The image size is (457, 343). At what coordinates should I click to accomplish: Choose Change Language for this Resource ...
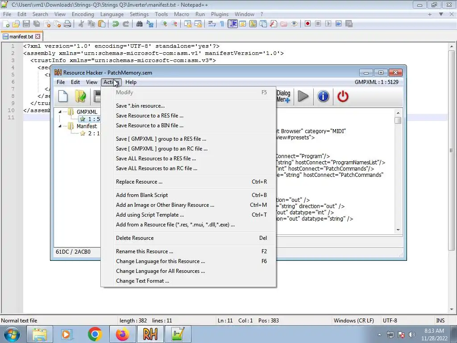tap(189, 261)
